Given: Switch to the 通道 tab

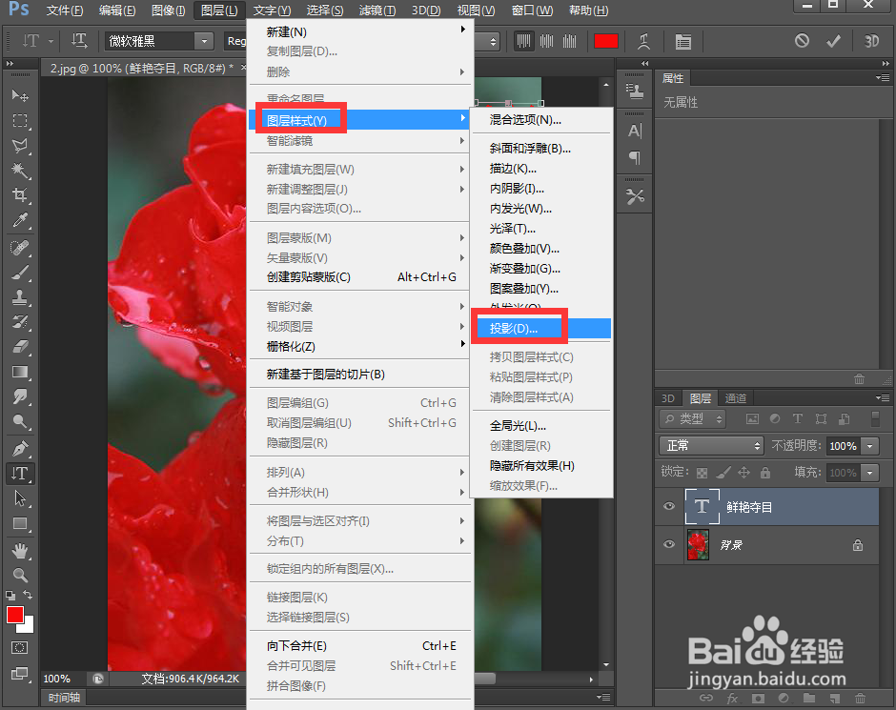Looking at the screenshot, I should point(736,398).
